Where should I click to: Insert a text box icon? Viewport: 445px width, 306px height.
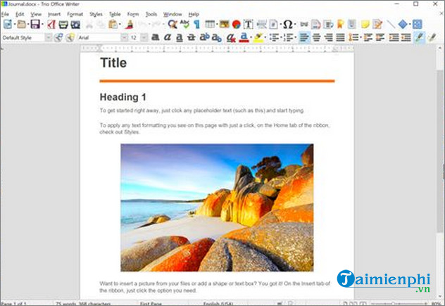pos(248,25)
